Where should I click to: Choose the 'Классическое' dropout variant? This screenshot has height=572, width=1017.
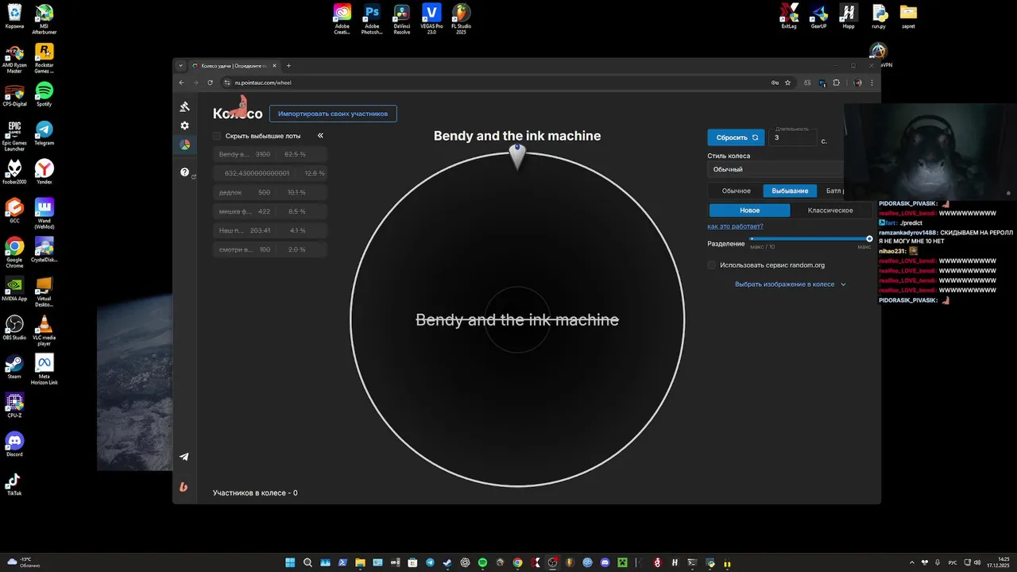coord(830,211)
